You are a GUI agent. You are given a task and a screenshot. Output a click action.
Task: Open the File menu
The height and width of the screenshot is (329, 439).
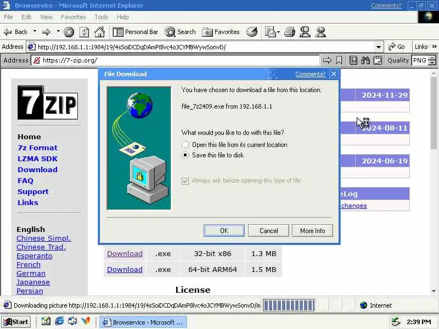(x=8, y=17)
